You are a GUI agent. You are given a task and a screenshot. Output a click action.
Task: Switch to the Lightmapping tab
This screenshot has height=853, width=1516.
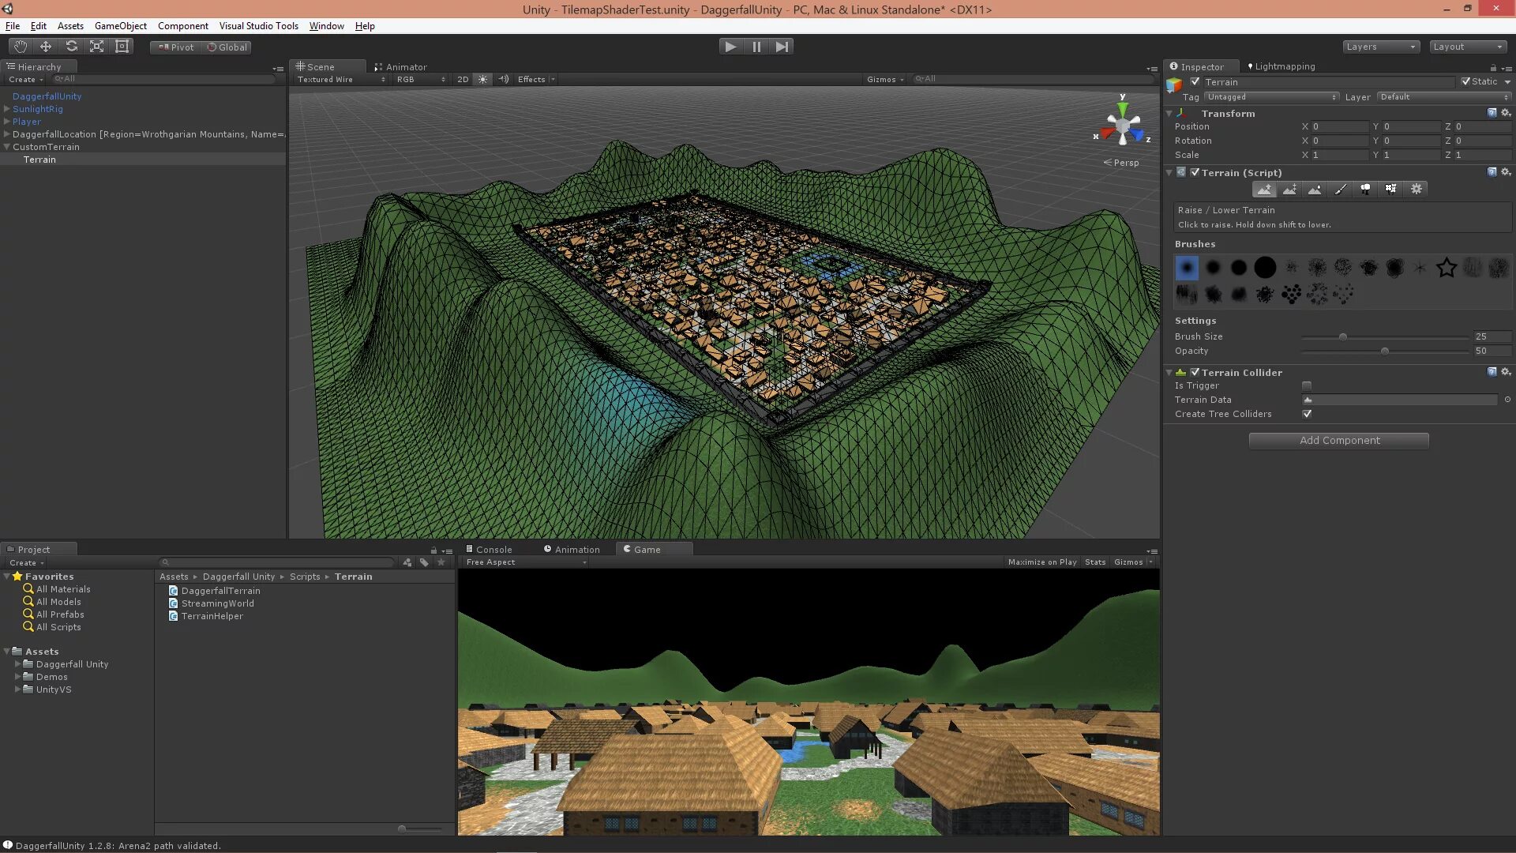(x=1281, y=66)
